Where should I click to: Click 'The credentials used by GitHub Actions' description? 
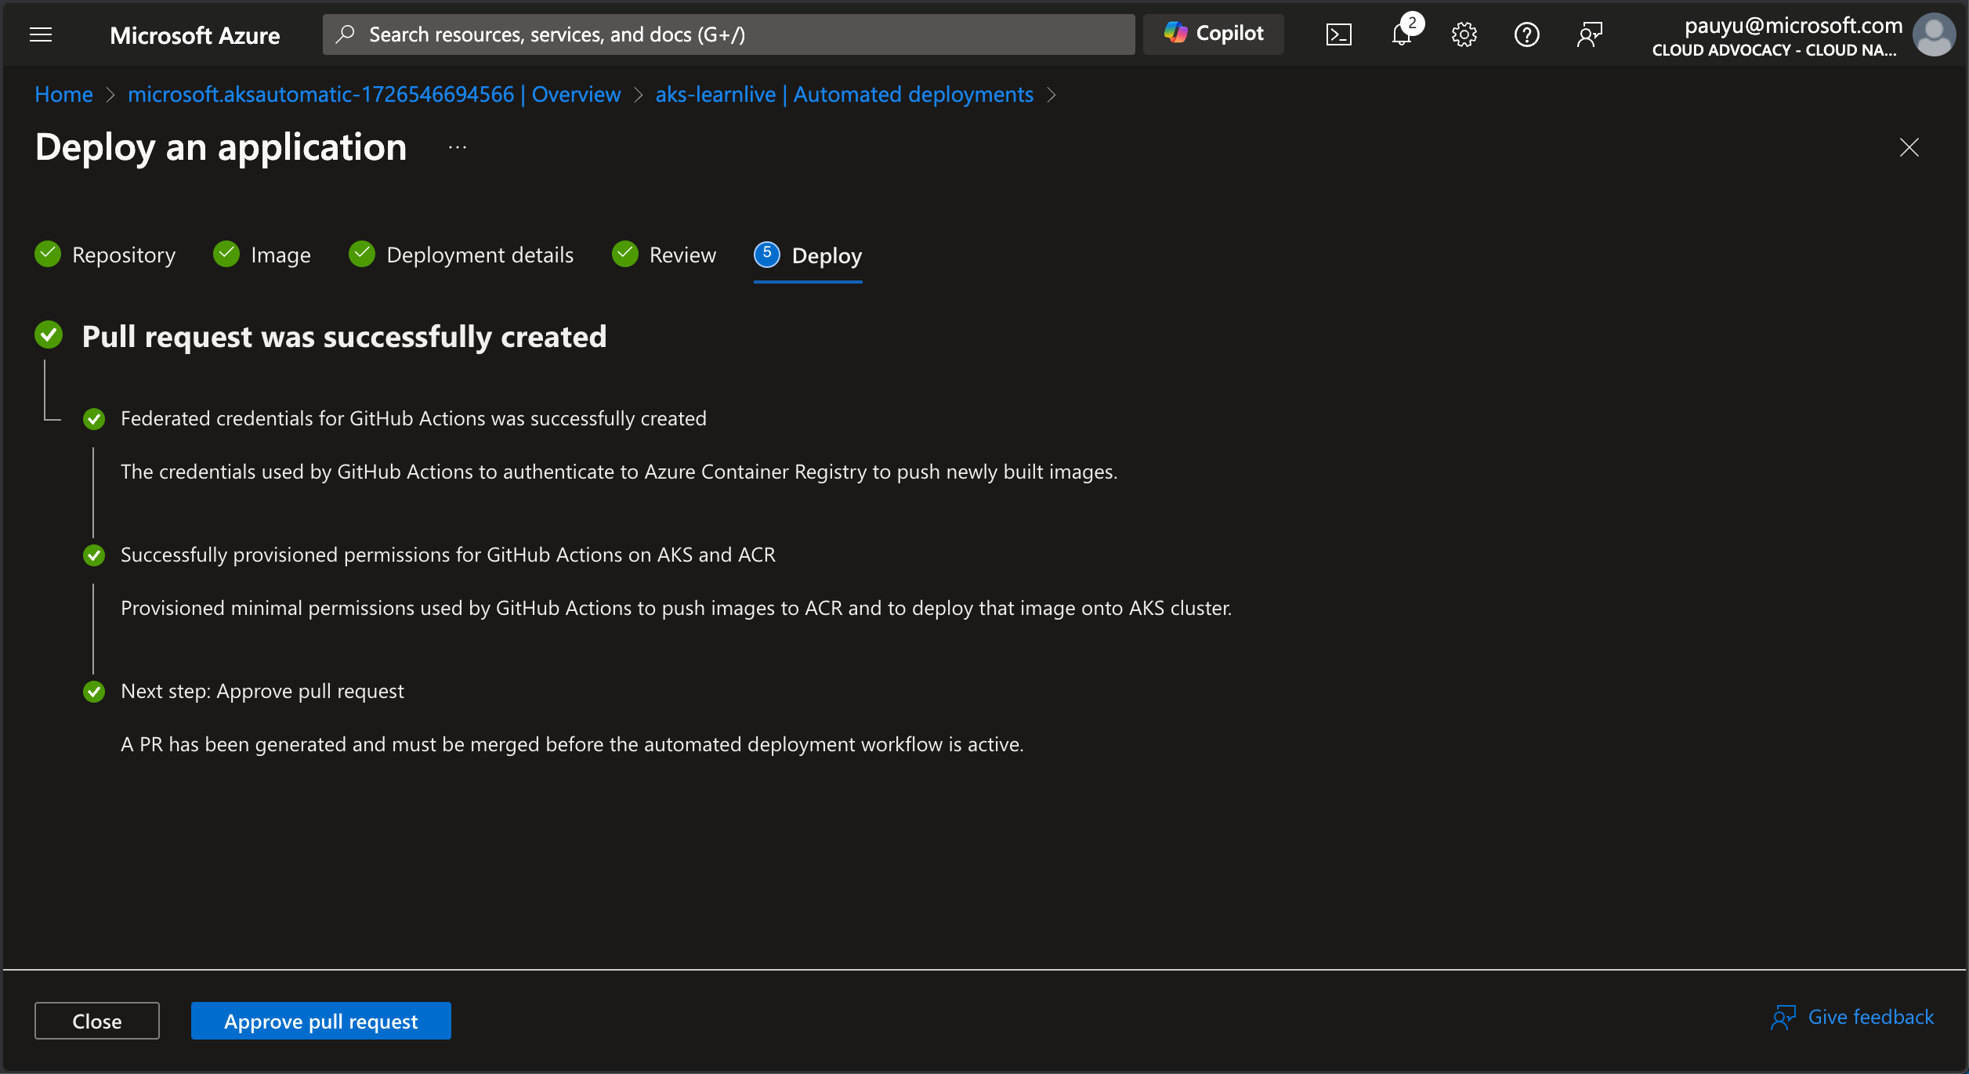[619, 472]
